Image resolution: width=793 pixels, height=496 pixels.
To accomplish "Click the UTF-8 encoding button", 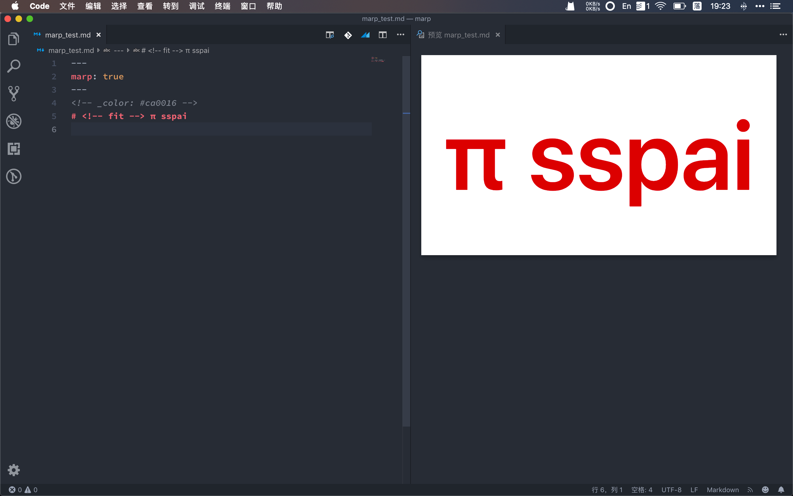I will [x=671, y=490].
